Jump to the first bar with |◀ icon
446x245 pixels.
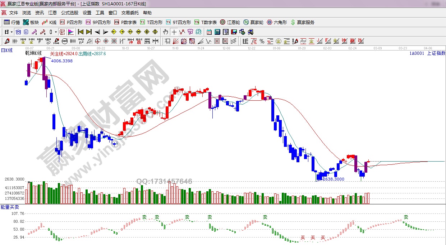coord(81,32)
